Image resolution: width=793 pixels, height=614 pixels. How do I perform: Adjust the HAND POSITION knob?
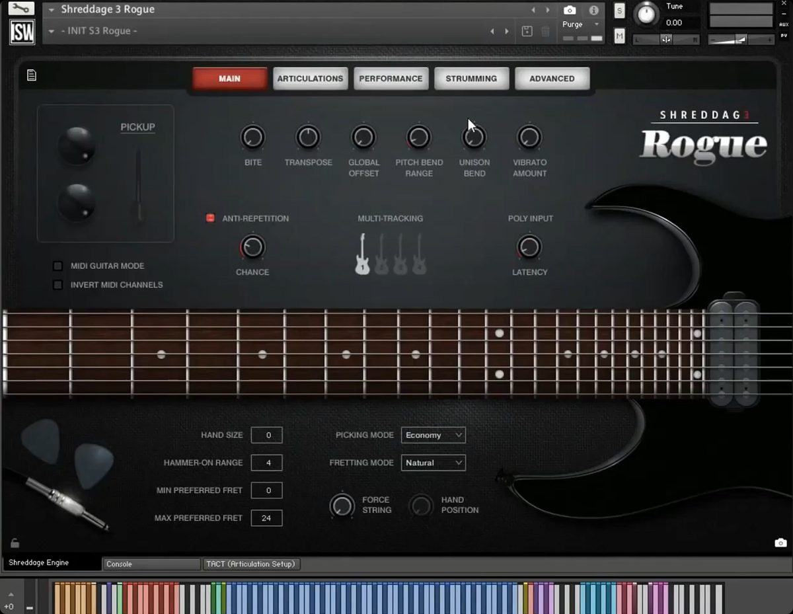coord(421,506)
